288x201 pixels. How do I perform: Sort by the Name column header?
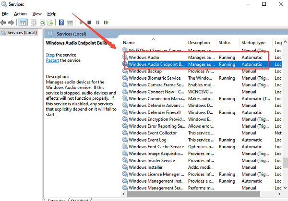point(154,43)
